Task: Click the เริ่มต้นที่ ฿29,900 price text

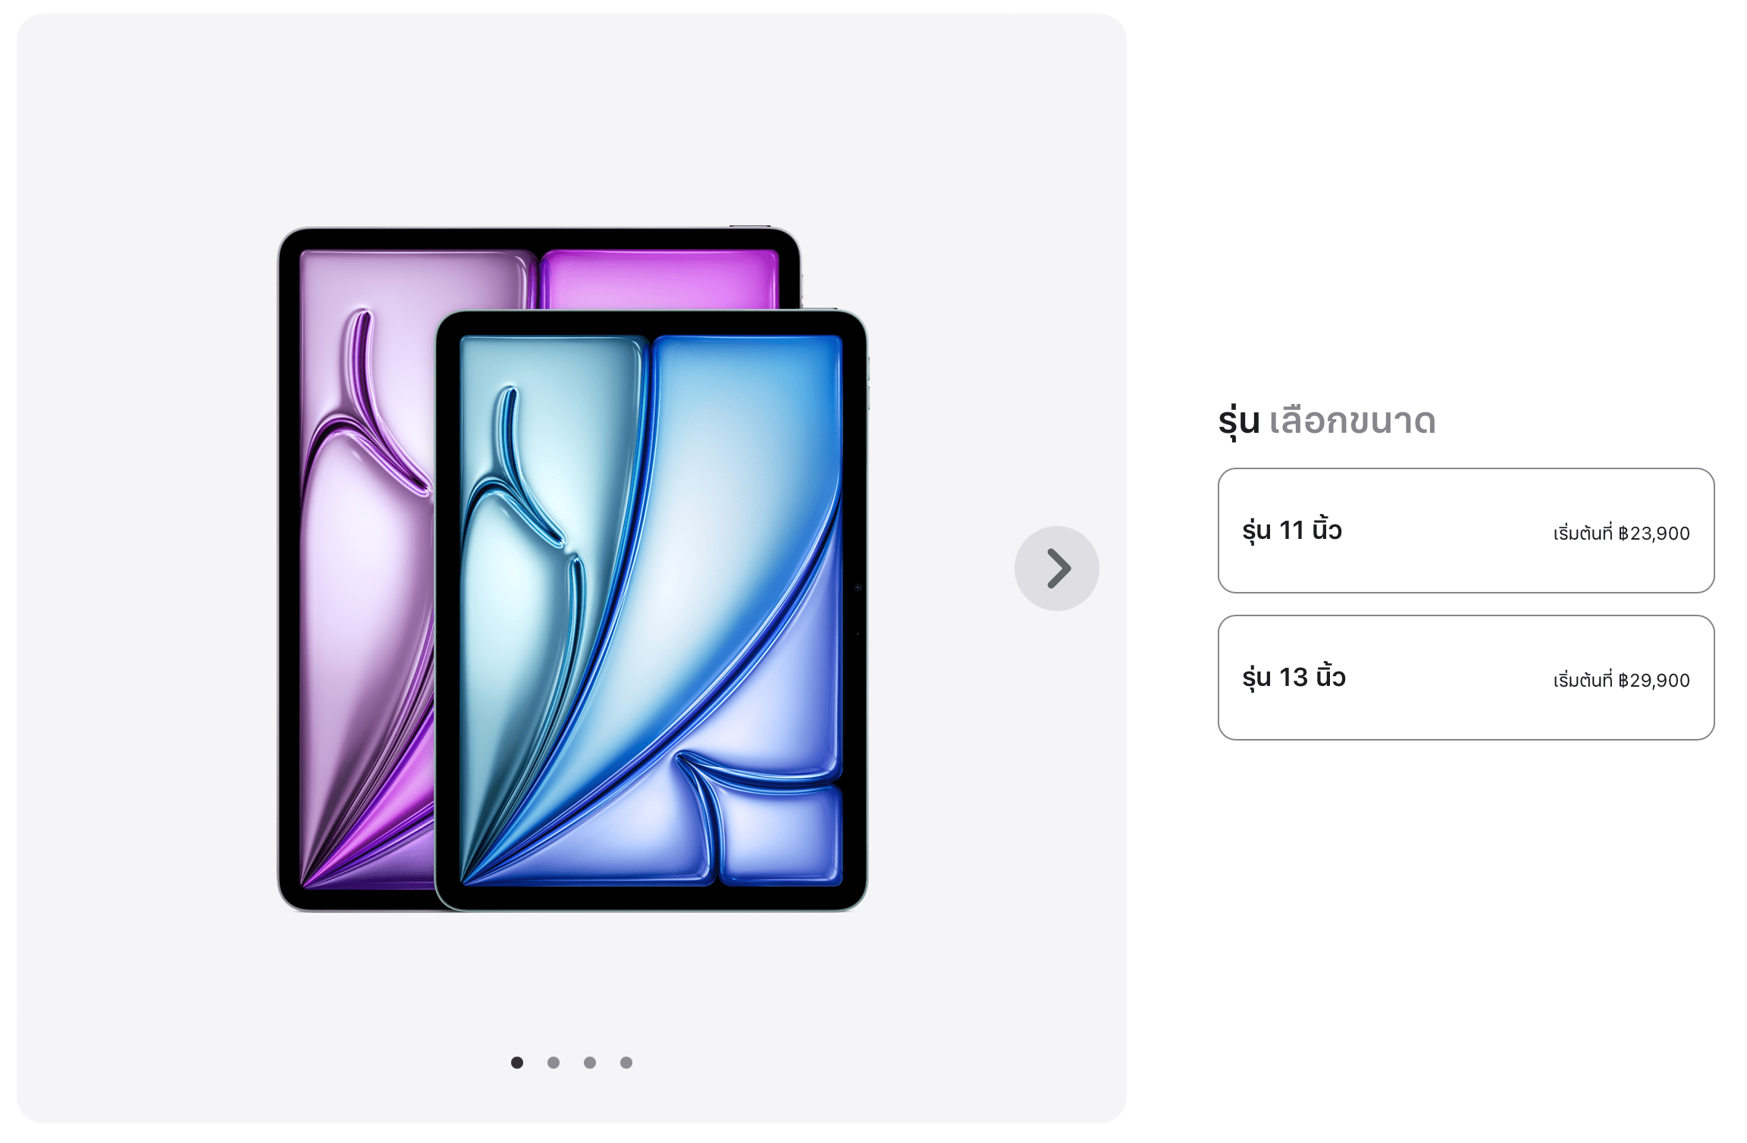Action: 1621,680
